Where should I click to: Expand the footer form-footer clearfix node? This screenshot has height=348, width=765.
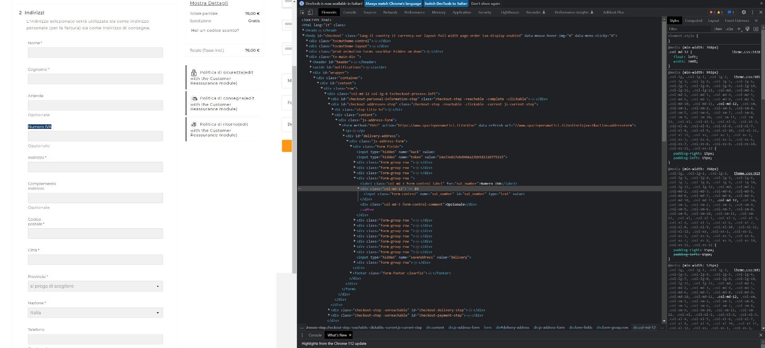click(351, 273)
